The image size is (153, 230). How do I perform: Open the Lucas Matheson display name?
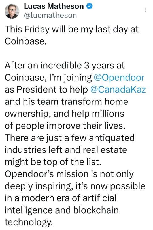(x=54, y=6)
